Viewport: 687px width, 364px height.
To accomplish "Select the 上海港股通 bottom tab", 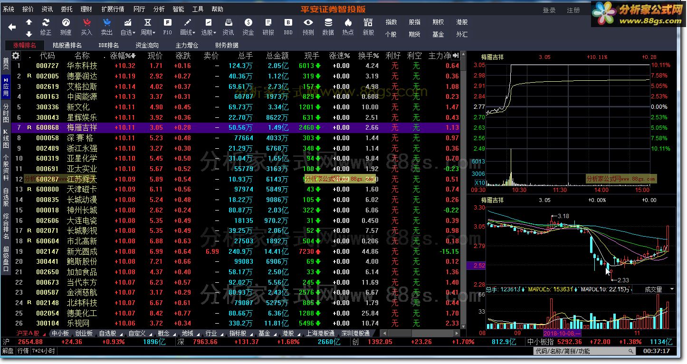I will point(320,334).
